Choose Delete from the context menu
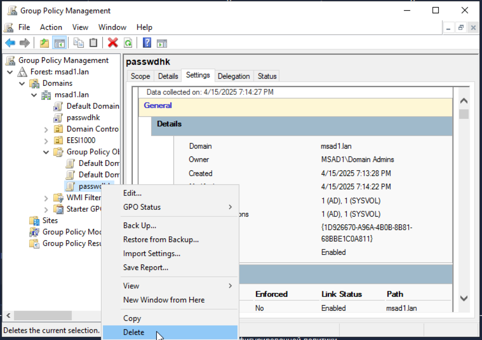 pos(134,332)
